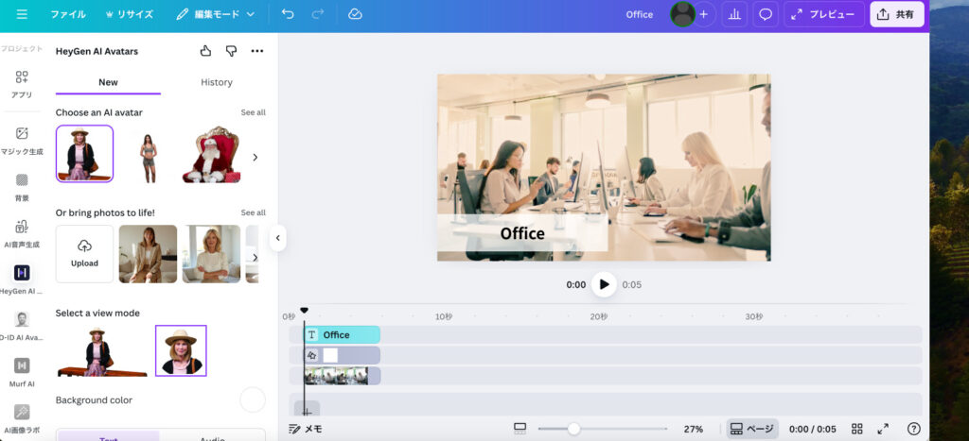
Task: Click the undo arrow icon
Action: (x=288, y=14)
